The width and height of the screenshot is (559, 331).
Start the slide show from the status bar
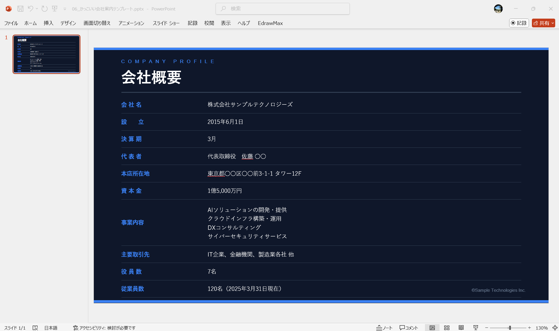coord(476,328)
